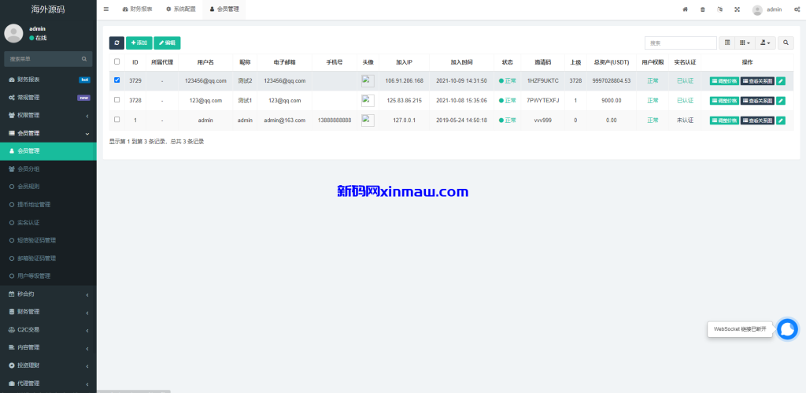Click the 未认证 text in admin row
806x393 pixels.
(x=686, y=120)
